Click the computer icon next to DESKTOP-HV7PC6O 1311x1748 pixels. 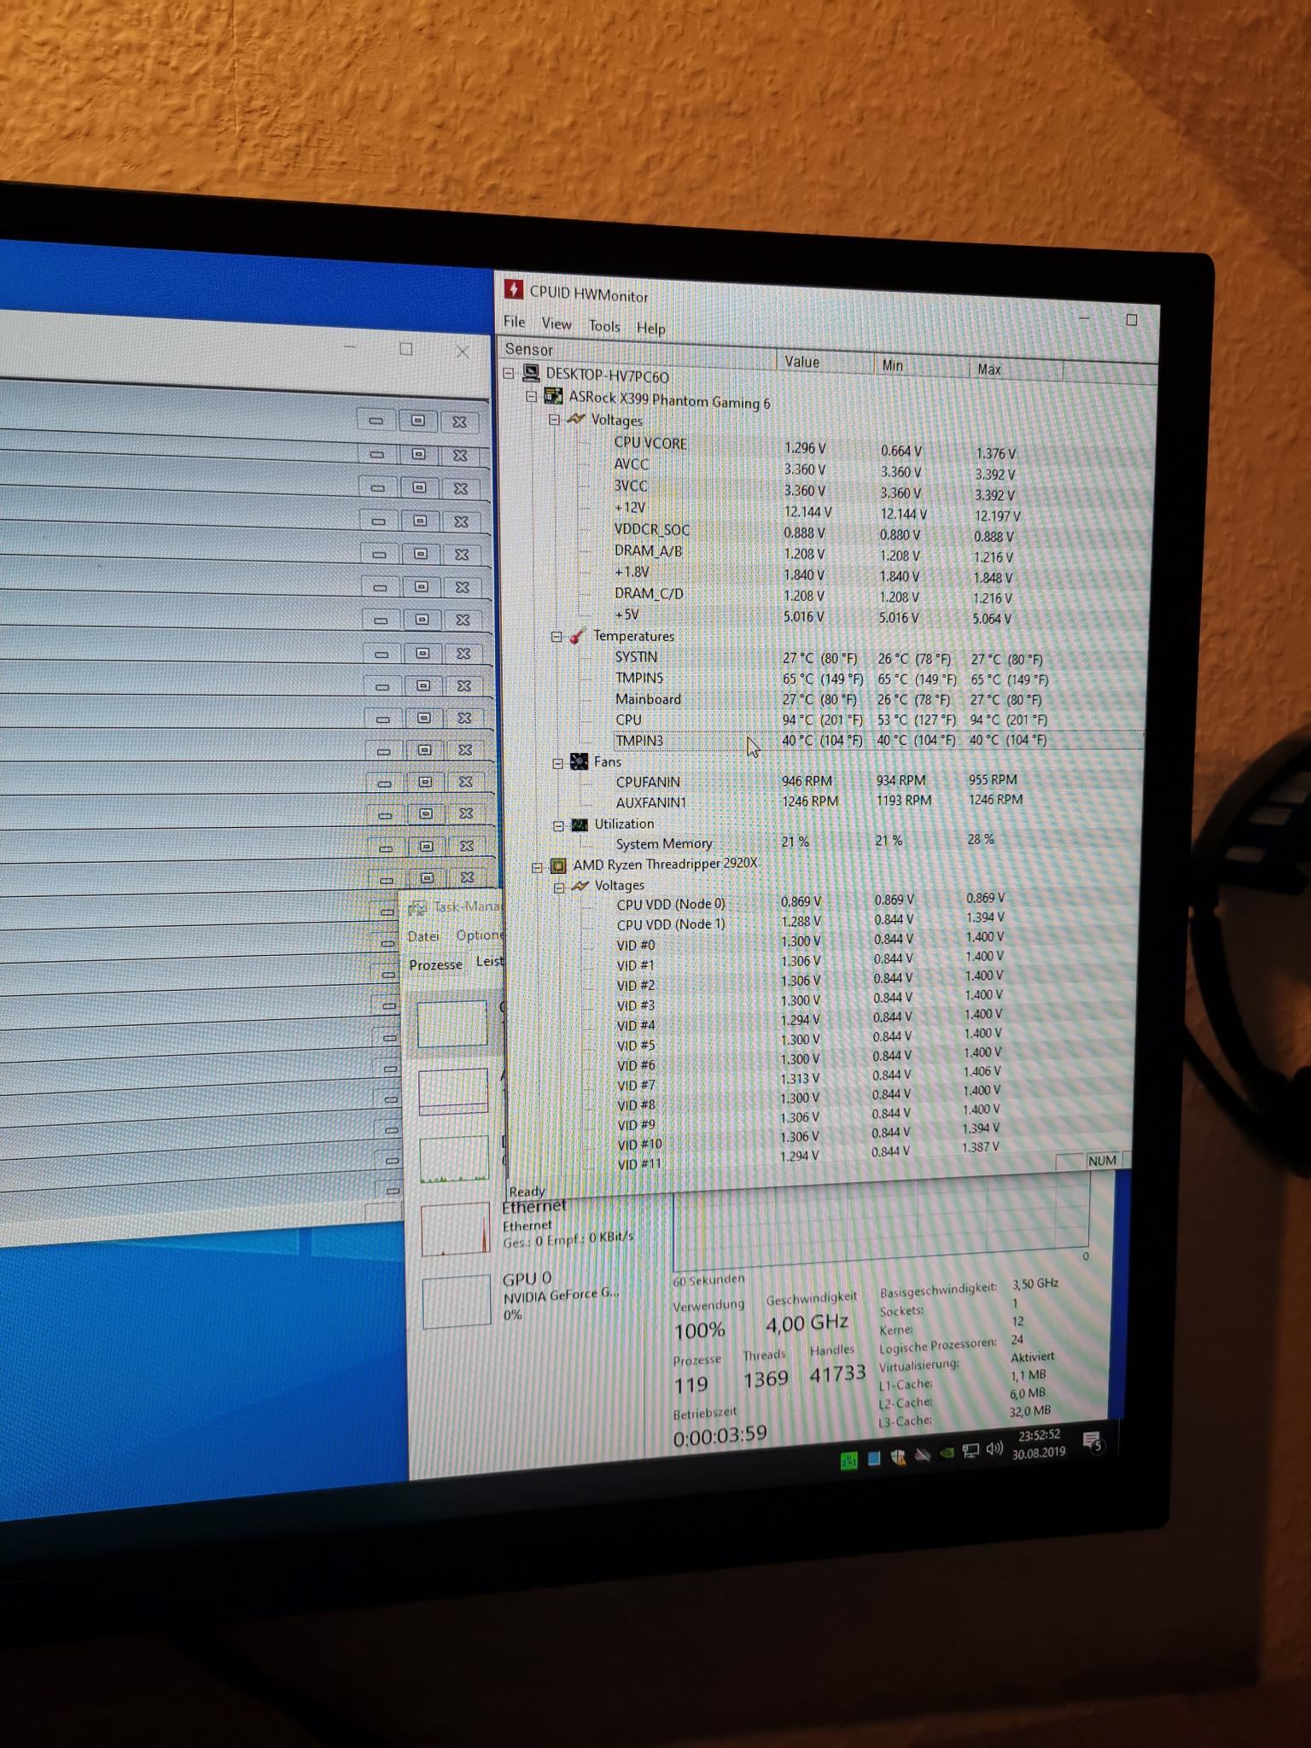(x=532, y=373)
